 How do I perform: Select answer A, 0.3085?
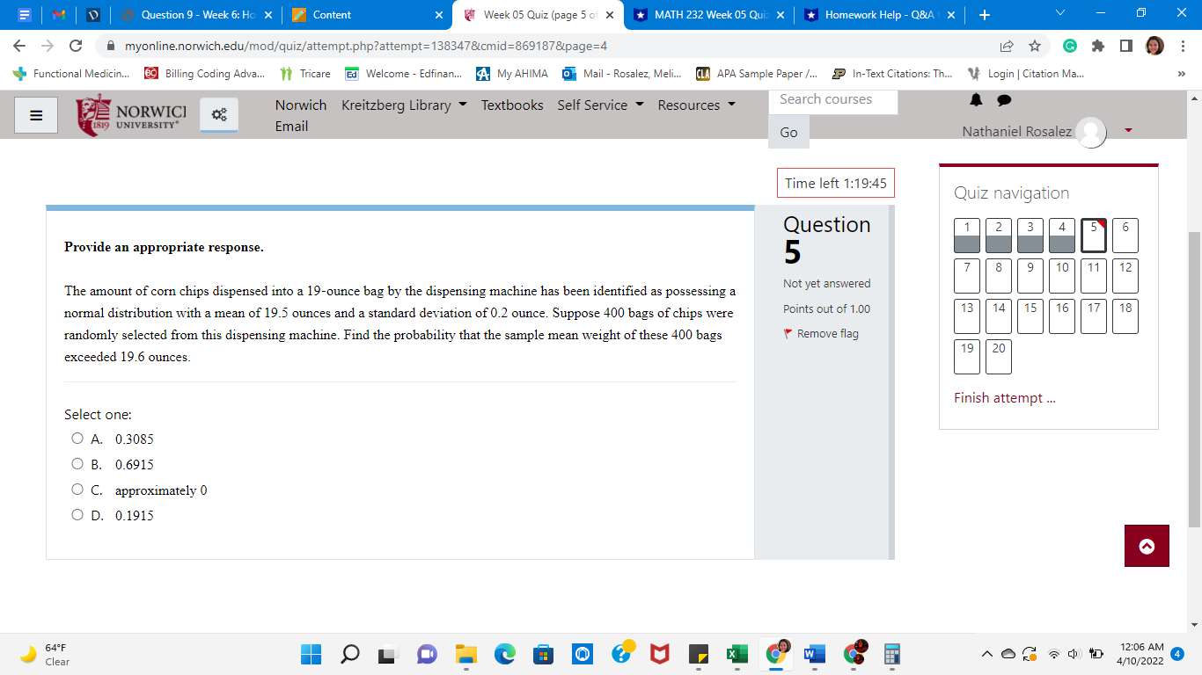77,438
